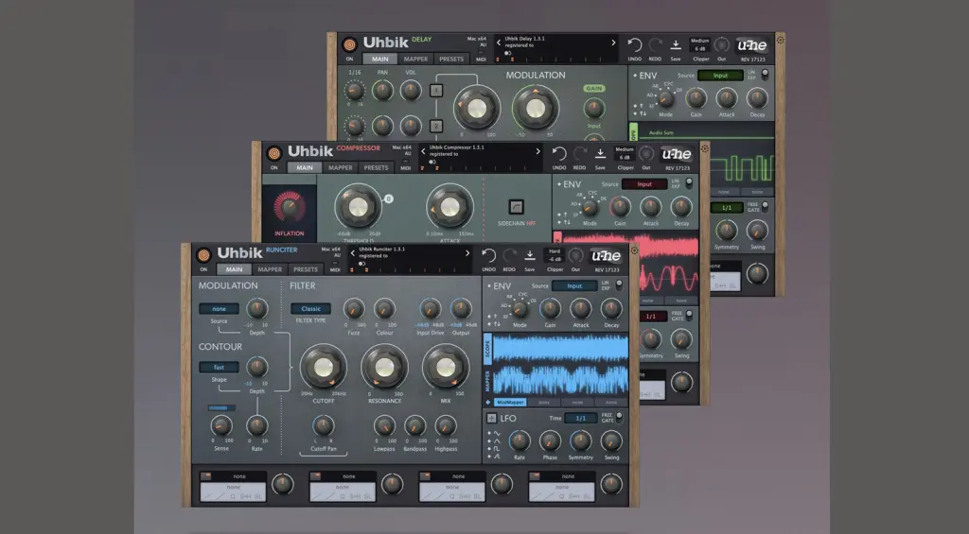Click the Save icon in Uhbik Runciter
The height and width of the screenshot is (534, 969).
530,255
